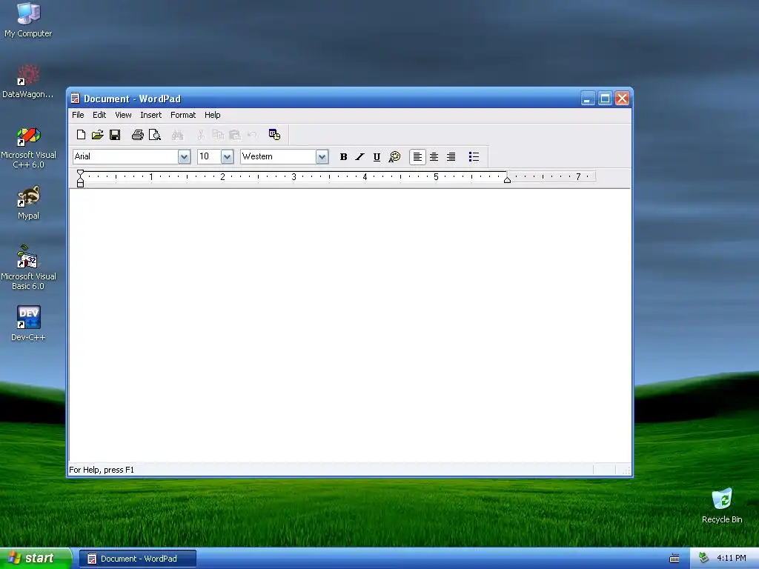Select the Dev-C++ desktop shortcut

click(28, 324)
